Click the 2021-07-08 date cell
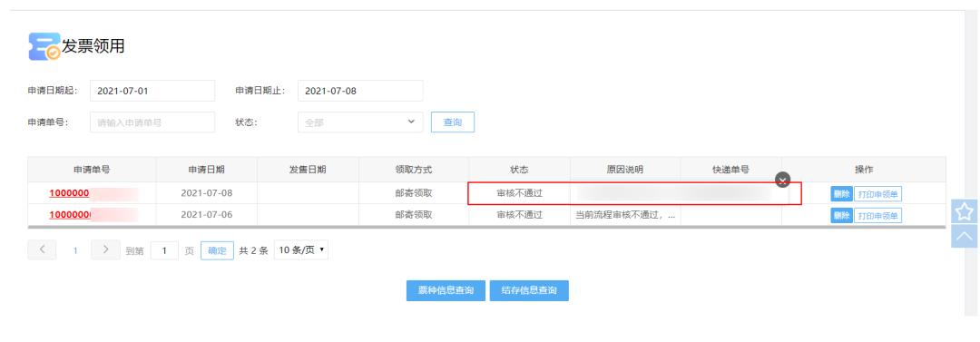The height and width of the screenshot is (342, 980). (207, 193)
